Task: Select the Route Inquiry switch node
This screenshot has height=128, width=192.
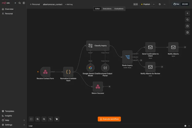Action: pos(127,57)
